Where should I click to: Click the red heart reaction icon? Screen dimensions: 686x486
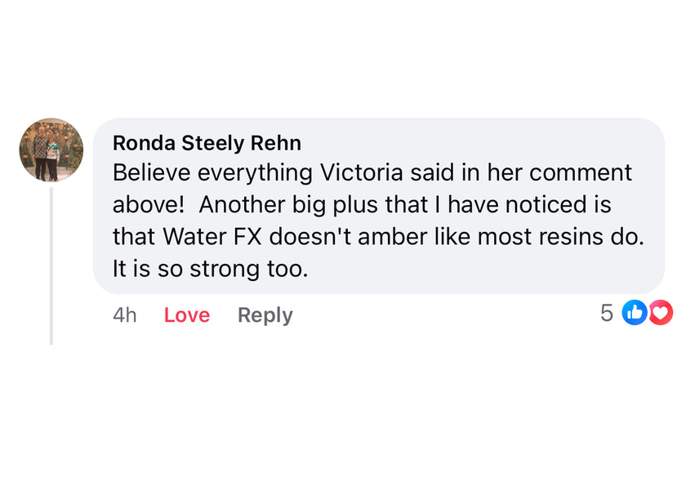(x=661, y=313)
